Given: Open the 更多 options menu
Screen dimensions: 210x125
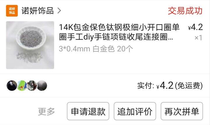Looking at the screenshot, I should [x=46, y=111].
